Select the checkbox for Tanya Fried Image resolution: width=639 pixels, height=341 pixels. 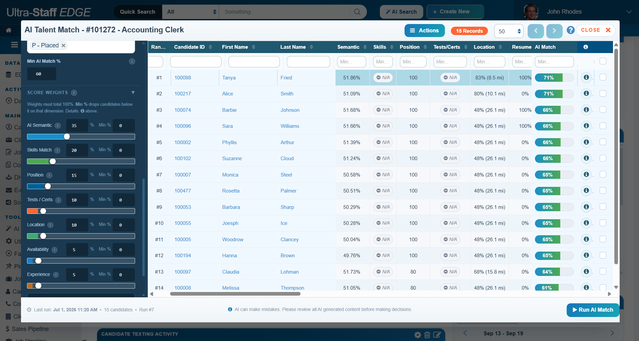pyautogui.click(x=603, y=77)
